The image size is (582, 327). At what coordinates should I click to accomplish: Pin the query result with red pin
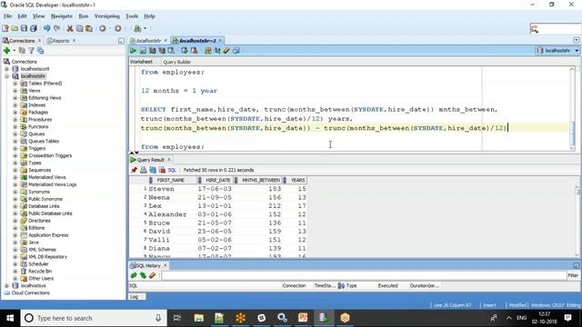click(x=134, y=170)
